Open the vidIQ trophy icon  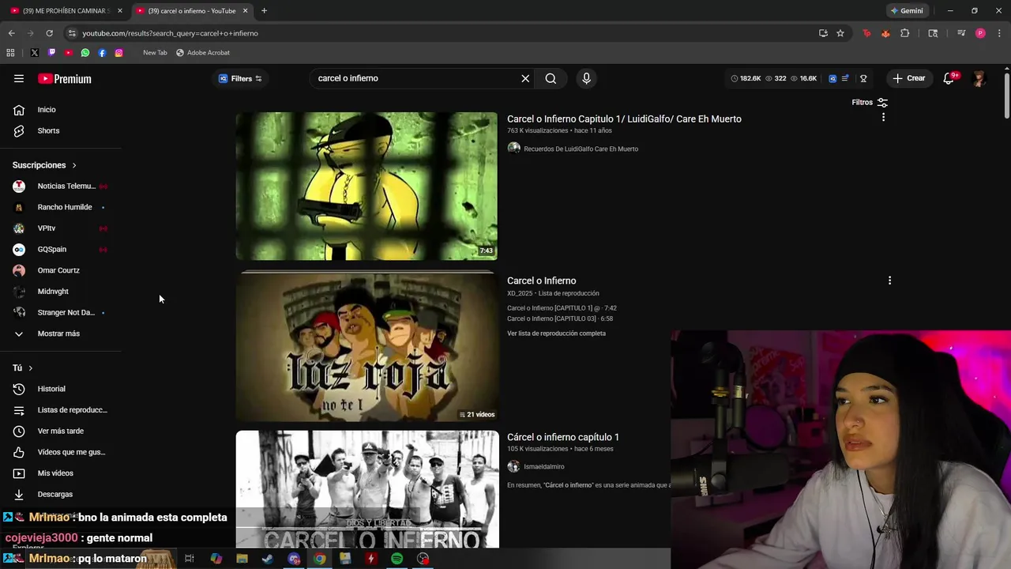[863, 78]
